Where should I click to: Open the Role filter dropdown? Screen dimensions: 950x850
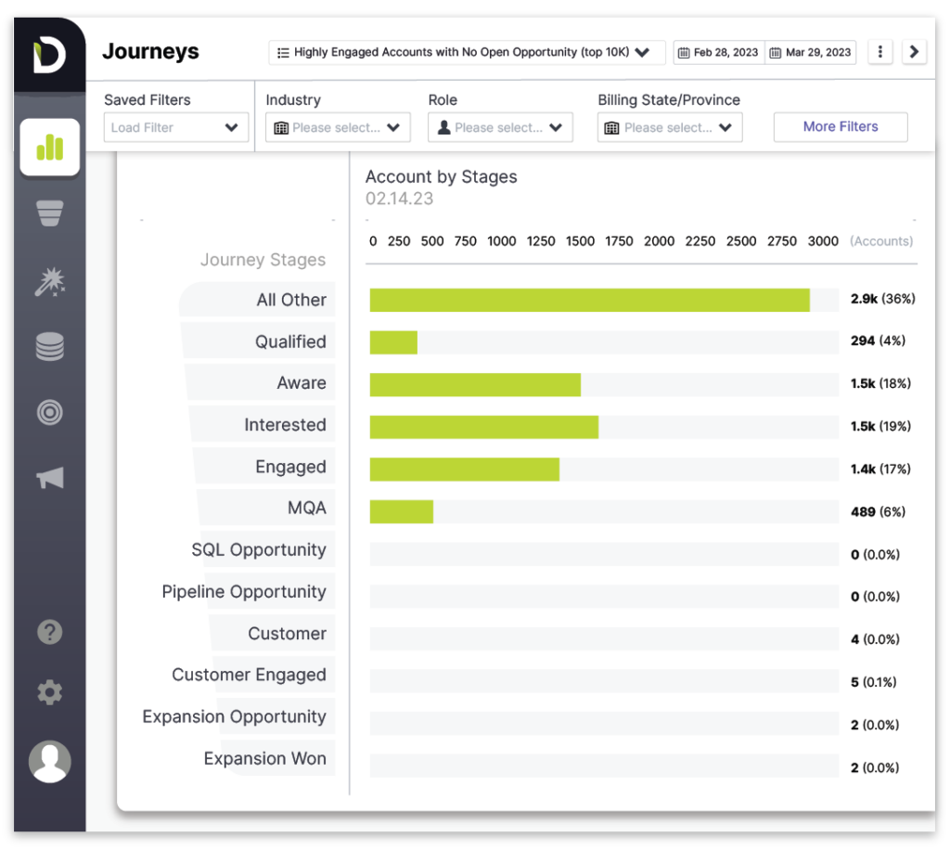pyautogui.click(x=500, y=128)
